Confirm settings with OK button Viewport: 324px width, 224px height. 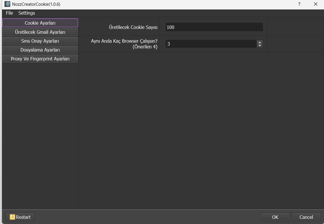[x=275, y=217]
